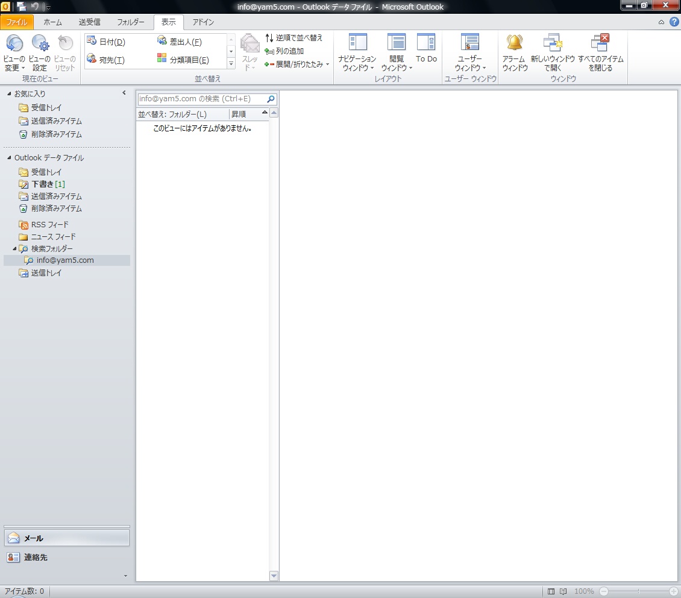
Task: Open 展開/折りたたみ (Expand/Collapse) menu
Action: [x=297, y=65]
